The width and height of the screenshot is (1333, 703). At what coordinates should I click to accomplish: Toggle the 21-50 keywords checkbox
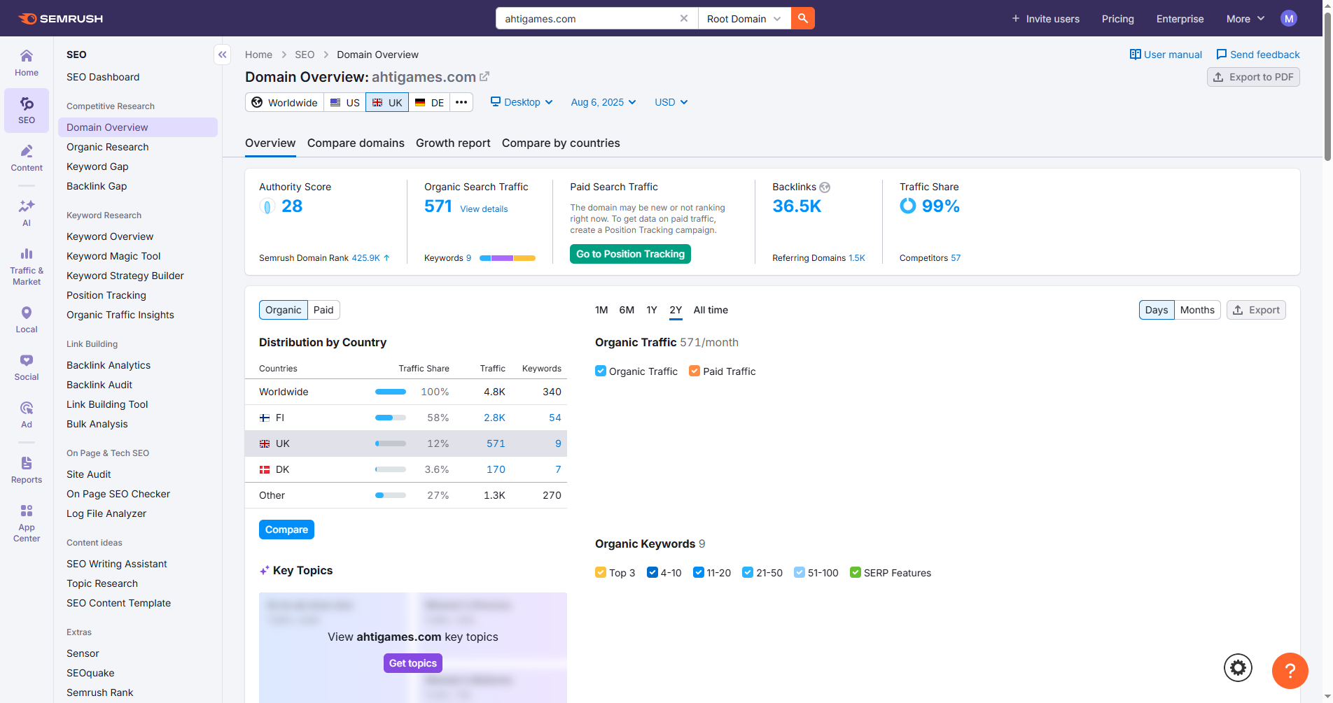click(x=748, y=572)
